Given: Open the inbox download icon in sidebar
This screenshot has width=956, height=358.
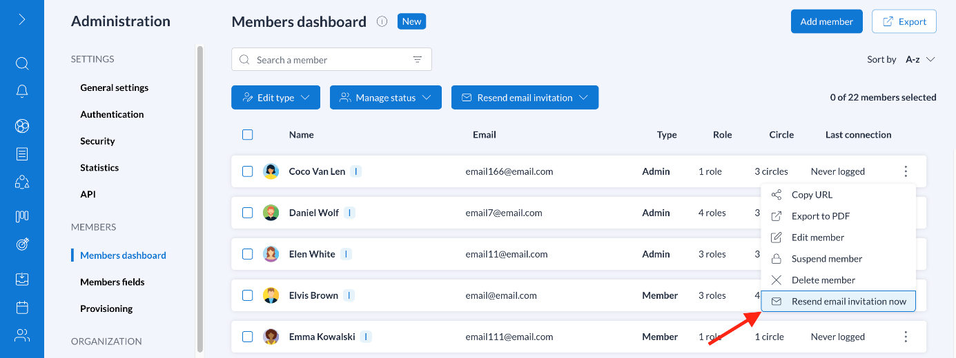Looking at the screenshot, I should coord(22,279).
